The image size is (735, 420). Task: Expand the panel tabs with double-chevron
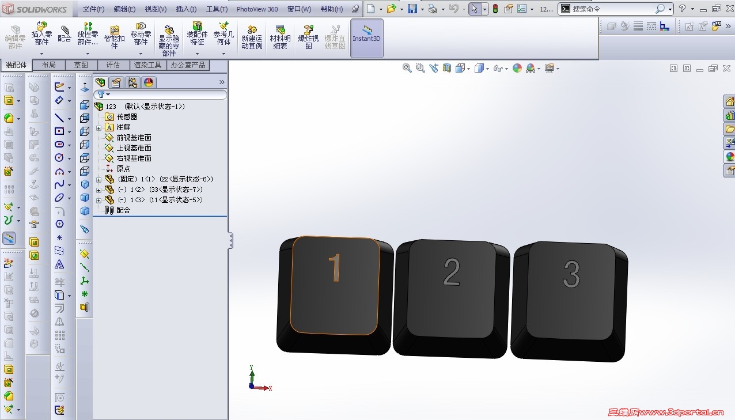(x=222, y=82)
